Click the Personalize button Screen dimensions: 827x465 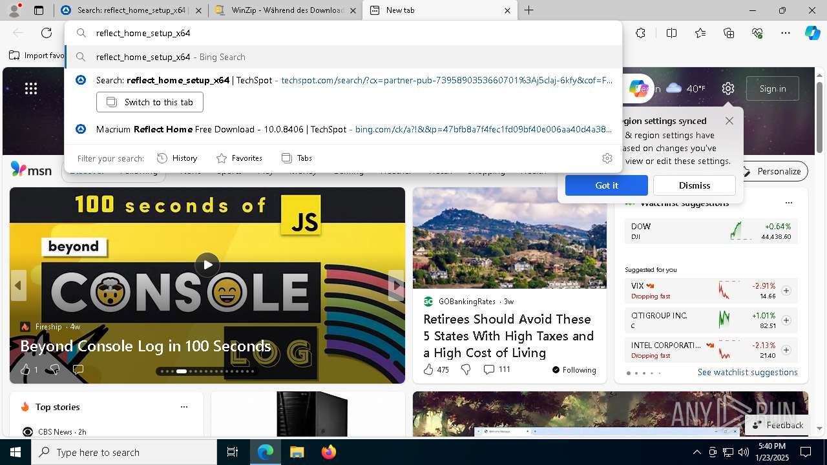[x=772, y=171]
